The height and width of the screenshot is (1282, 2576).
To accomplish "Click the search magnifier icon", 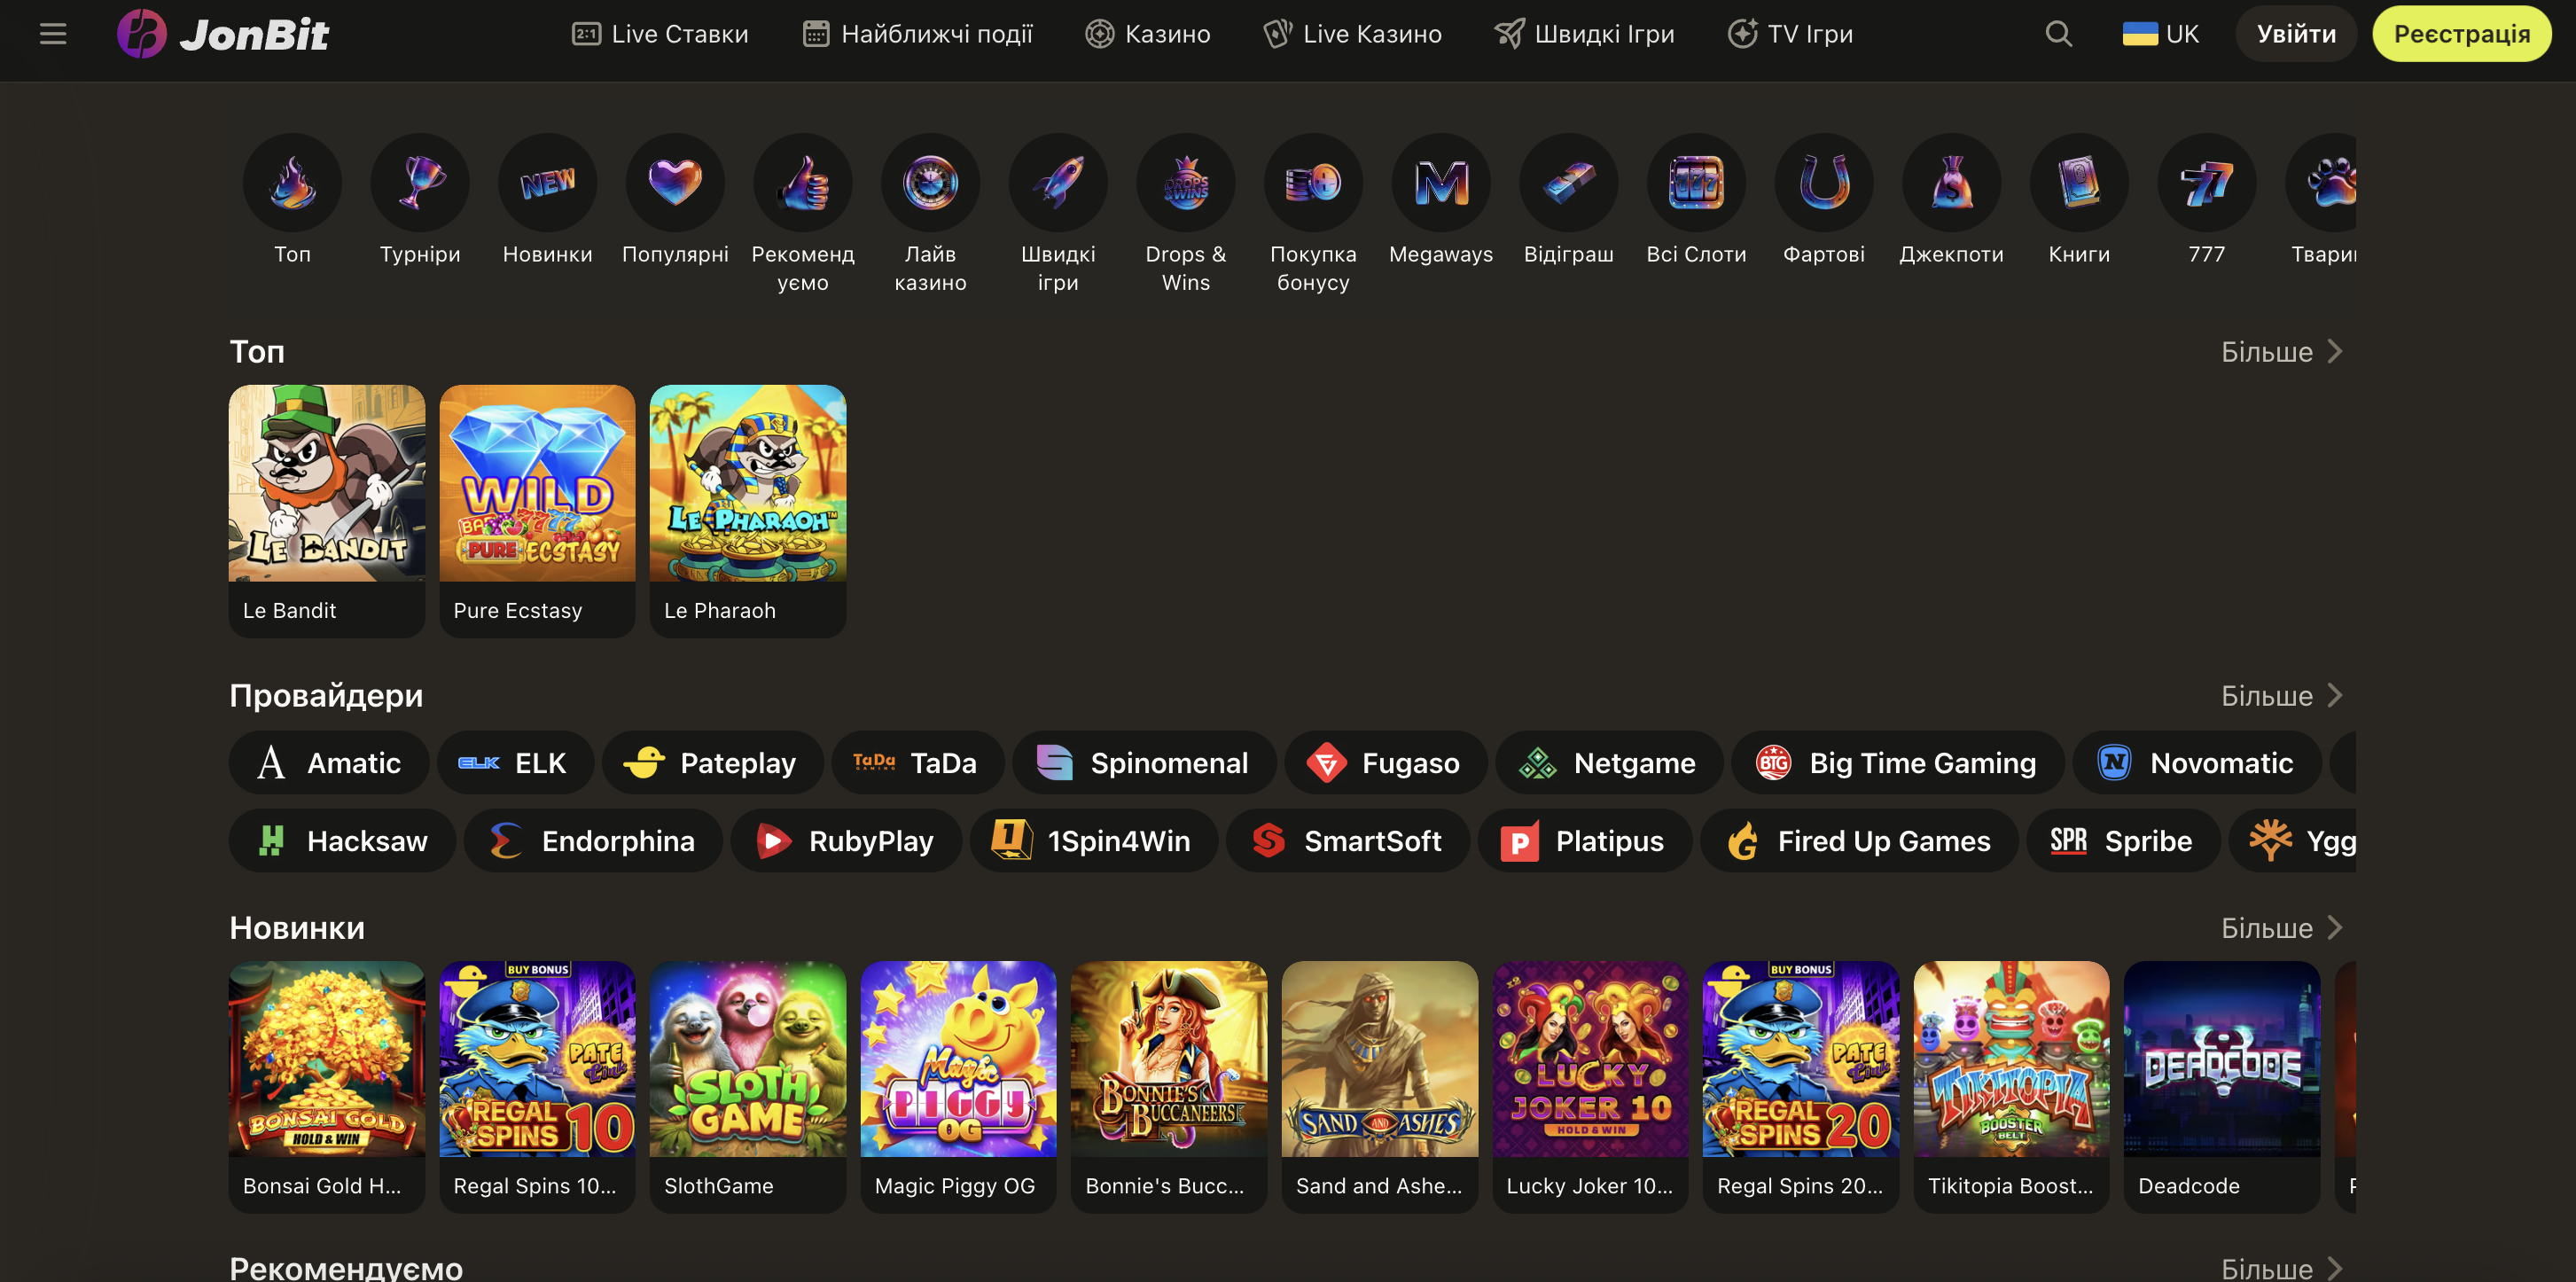I will [x=2058, y=34].
